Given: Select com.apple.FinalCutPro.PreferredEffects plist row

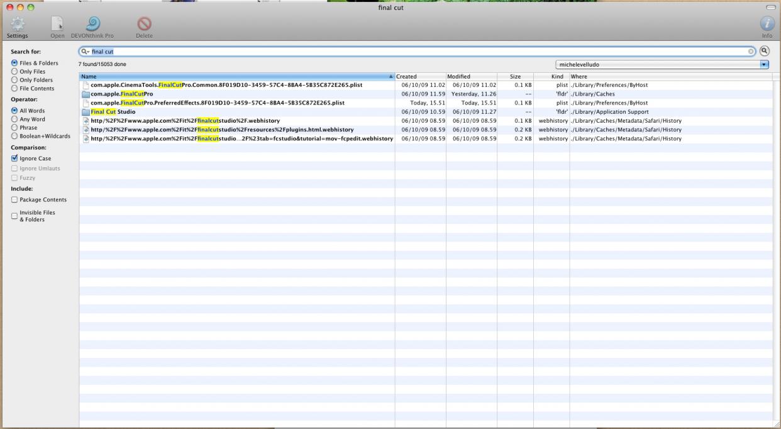Looking at the screenshot, I should click(426, 103).
